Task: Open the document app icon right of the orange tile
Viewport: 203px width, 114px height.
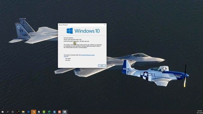Action: pyautogui.click(x=39, y=112)
